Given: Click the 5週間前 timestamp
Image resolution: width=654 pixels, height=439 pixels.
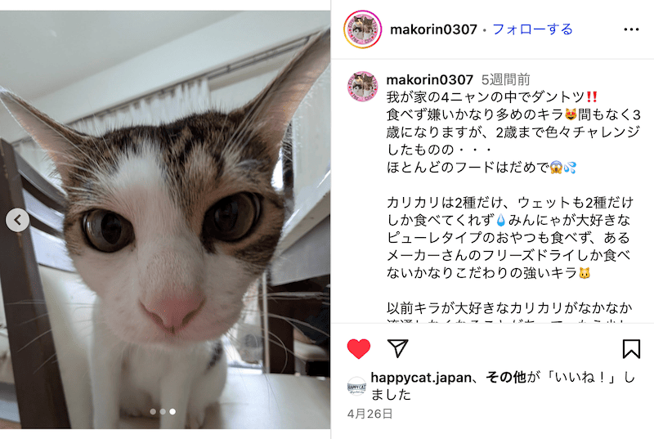Looking at the screenshot, I should point(505,79).
